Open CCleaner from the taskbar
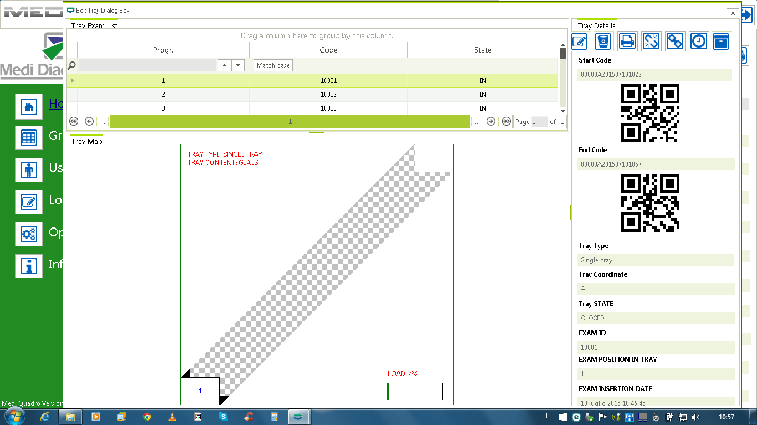This screenshot has height=425, width=757. [x=249, y=417]
